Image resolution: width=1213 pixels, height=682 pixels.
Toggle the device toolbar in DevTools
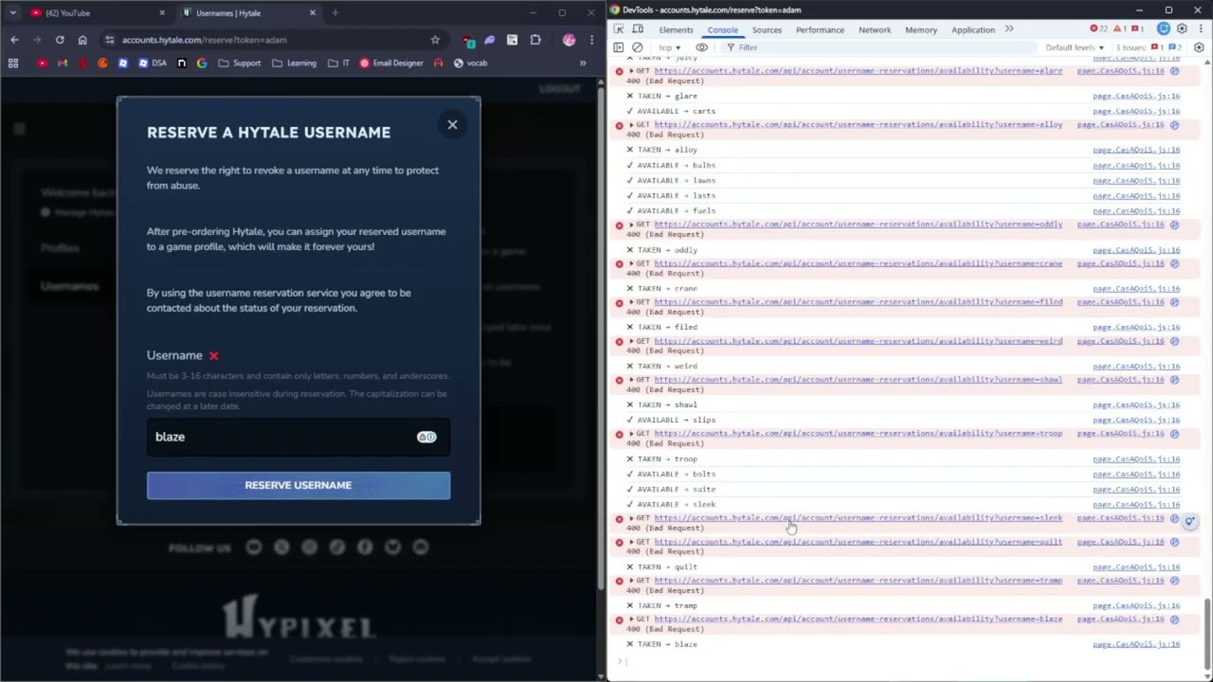(638, 29)
